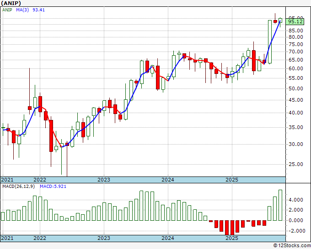Click the 4.000 MACD axis label
The width and height of the screenshot is (311, 249).
click(296, 200)
